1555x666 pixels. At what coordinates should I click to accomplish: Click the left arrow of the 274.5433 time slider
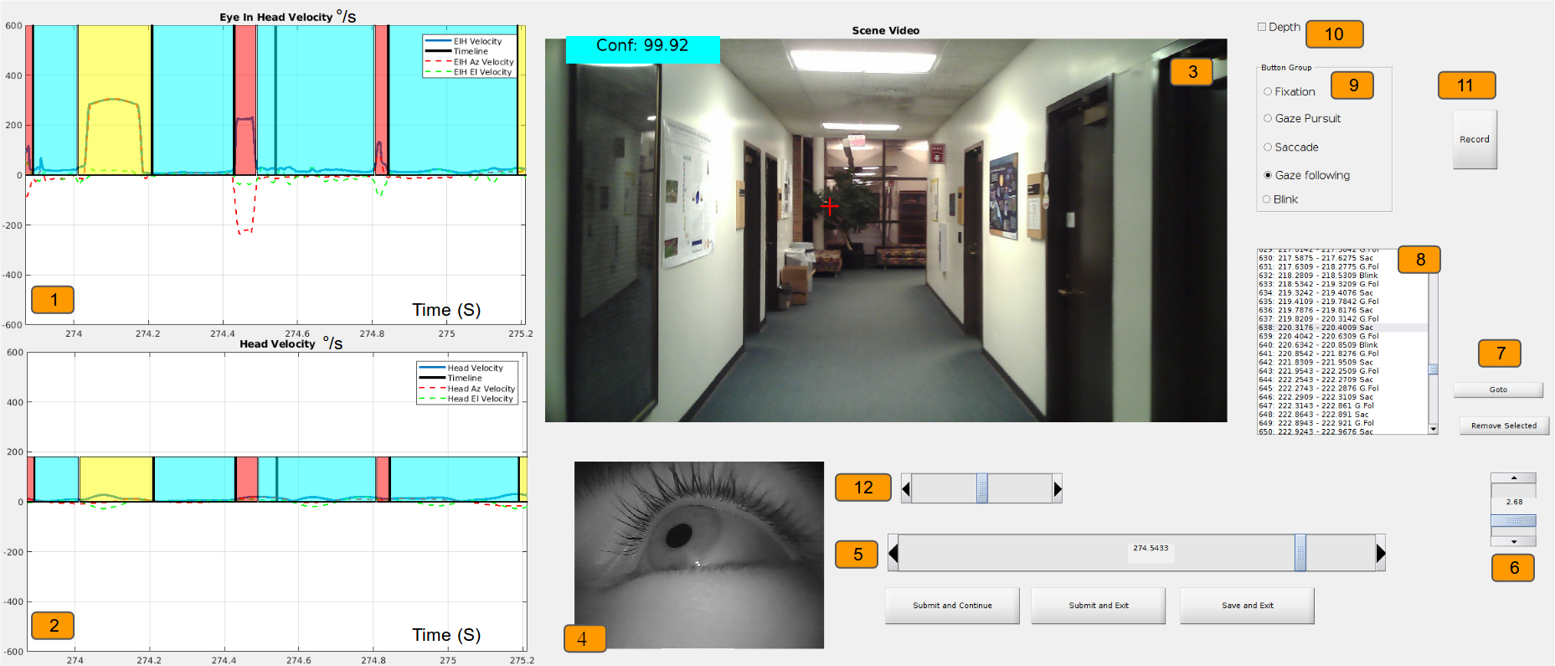pyautogui.click(x=893, y=553)
